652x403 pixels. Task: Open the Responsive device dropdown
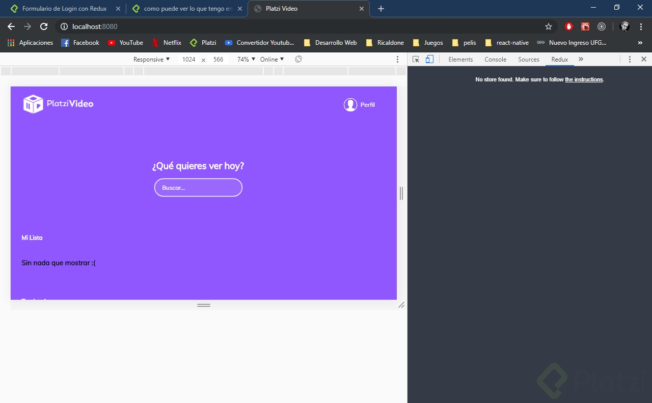coord(151,60)
